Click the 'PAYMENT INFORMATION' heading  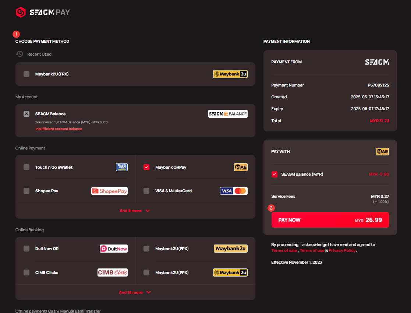click(x=287, y=42)
